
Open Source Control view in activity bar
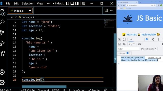click(2, 33)
